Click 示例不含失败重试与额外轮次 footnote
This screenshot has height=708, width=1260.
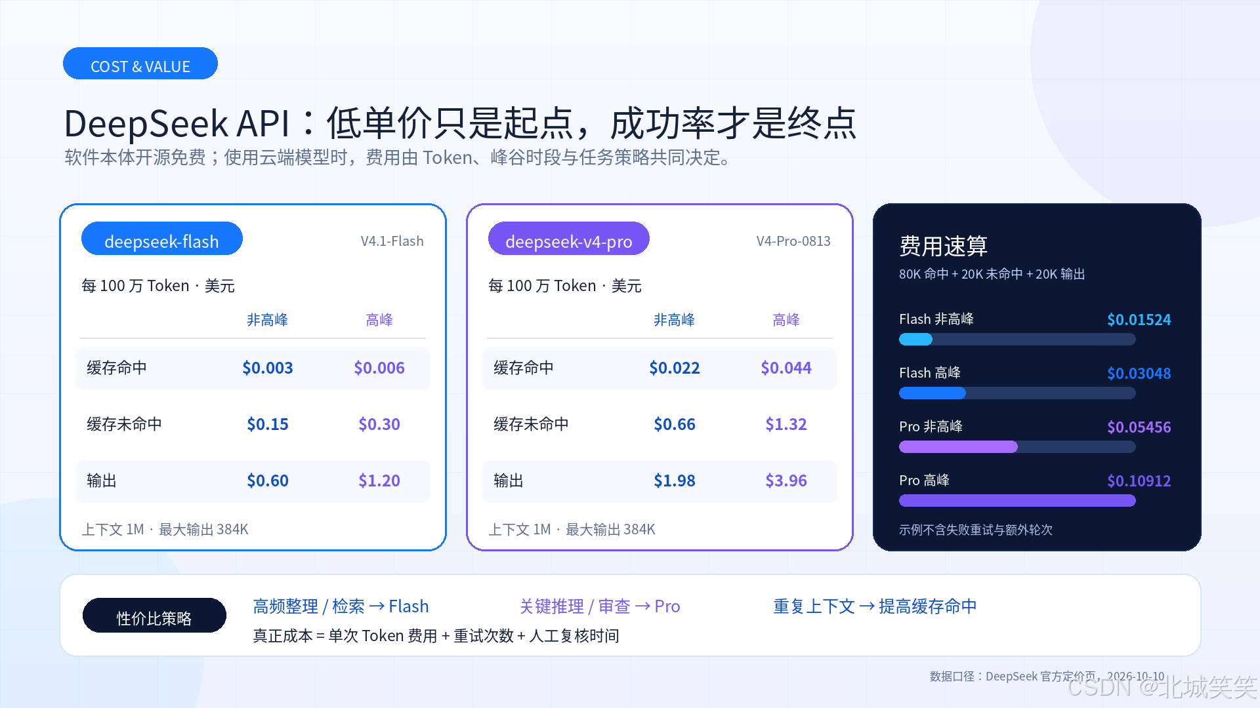coord(976,530)
